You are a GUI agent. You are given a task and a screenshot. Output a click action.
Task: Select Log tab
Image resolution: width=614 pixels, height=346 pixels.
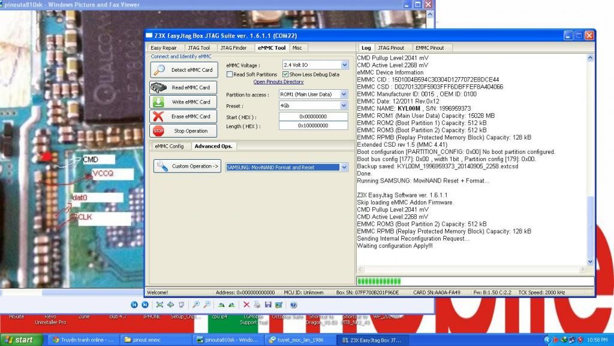click(x=366, y=48)
